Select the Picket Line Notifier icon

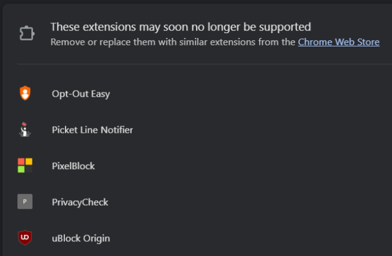click(x=25, y=130)
